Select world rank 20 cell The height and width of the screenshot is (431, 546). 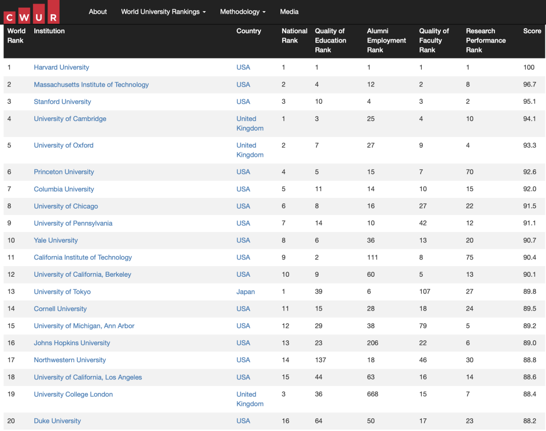(x=11, y=421)
